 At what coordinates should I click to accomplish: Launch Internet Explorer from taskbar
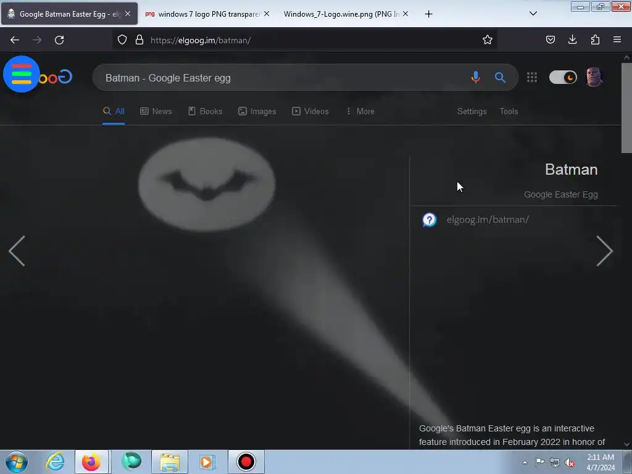point(55,462)
